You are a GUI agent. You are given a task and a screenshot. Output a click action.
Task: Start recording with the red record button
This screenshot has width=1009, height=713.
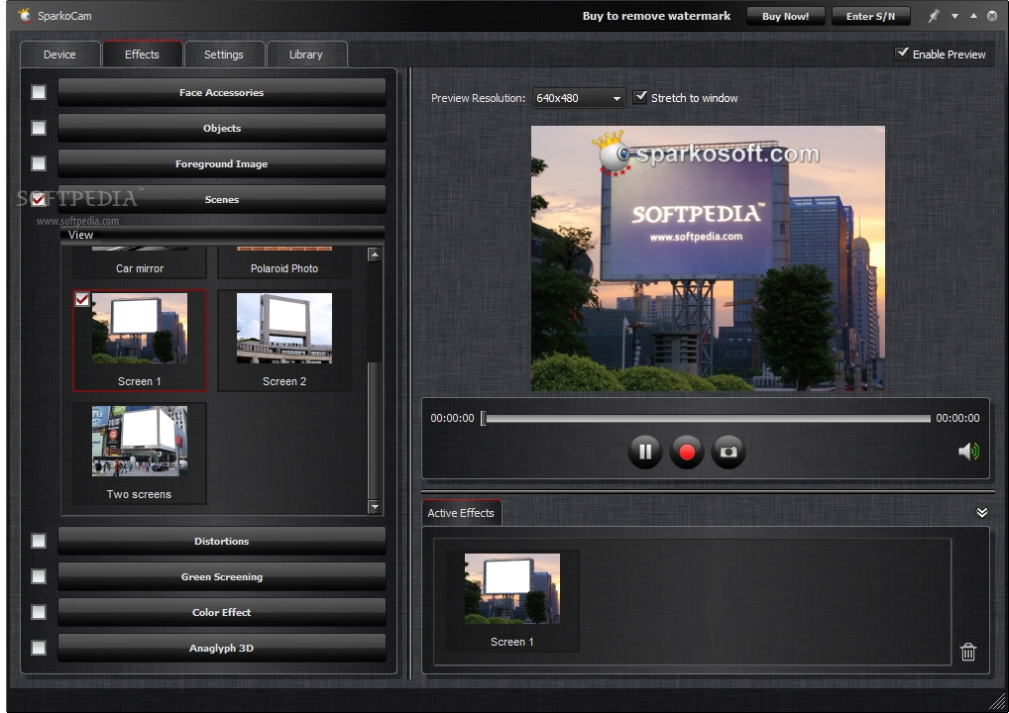pyautogui.click(x=687, y=452)
